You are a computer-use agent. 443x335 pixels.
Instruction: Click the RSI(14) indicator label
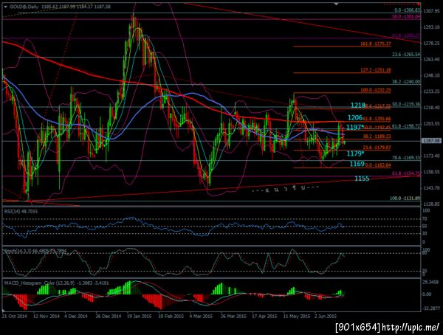[21, 212]
